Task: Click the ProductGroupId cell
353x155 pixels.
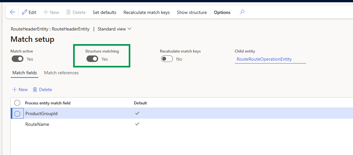Action: pyautogui.click(x=41, y=114)
